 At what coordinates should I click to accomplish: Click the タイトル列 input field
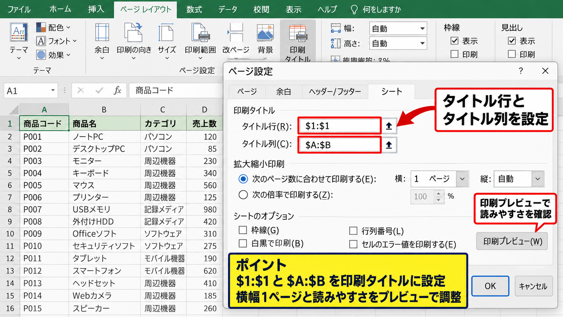click(x=339, y=145)
